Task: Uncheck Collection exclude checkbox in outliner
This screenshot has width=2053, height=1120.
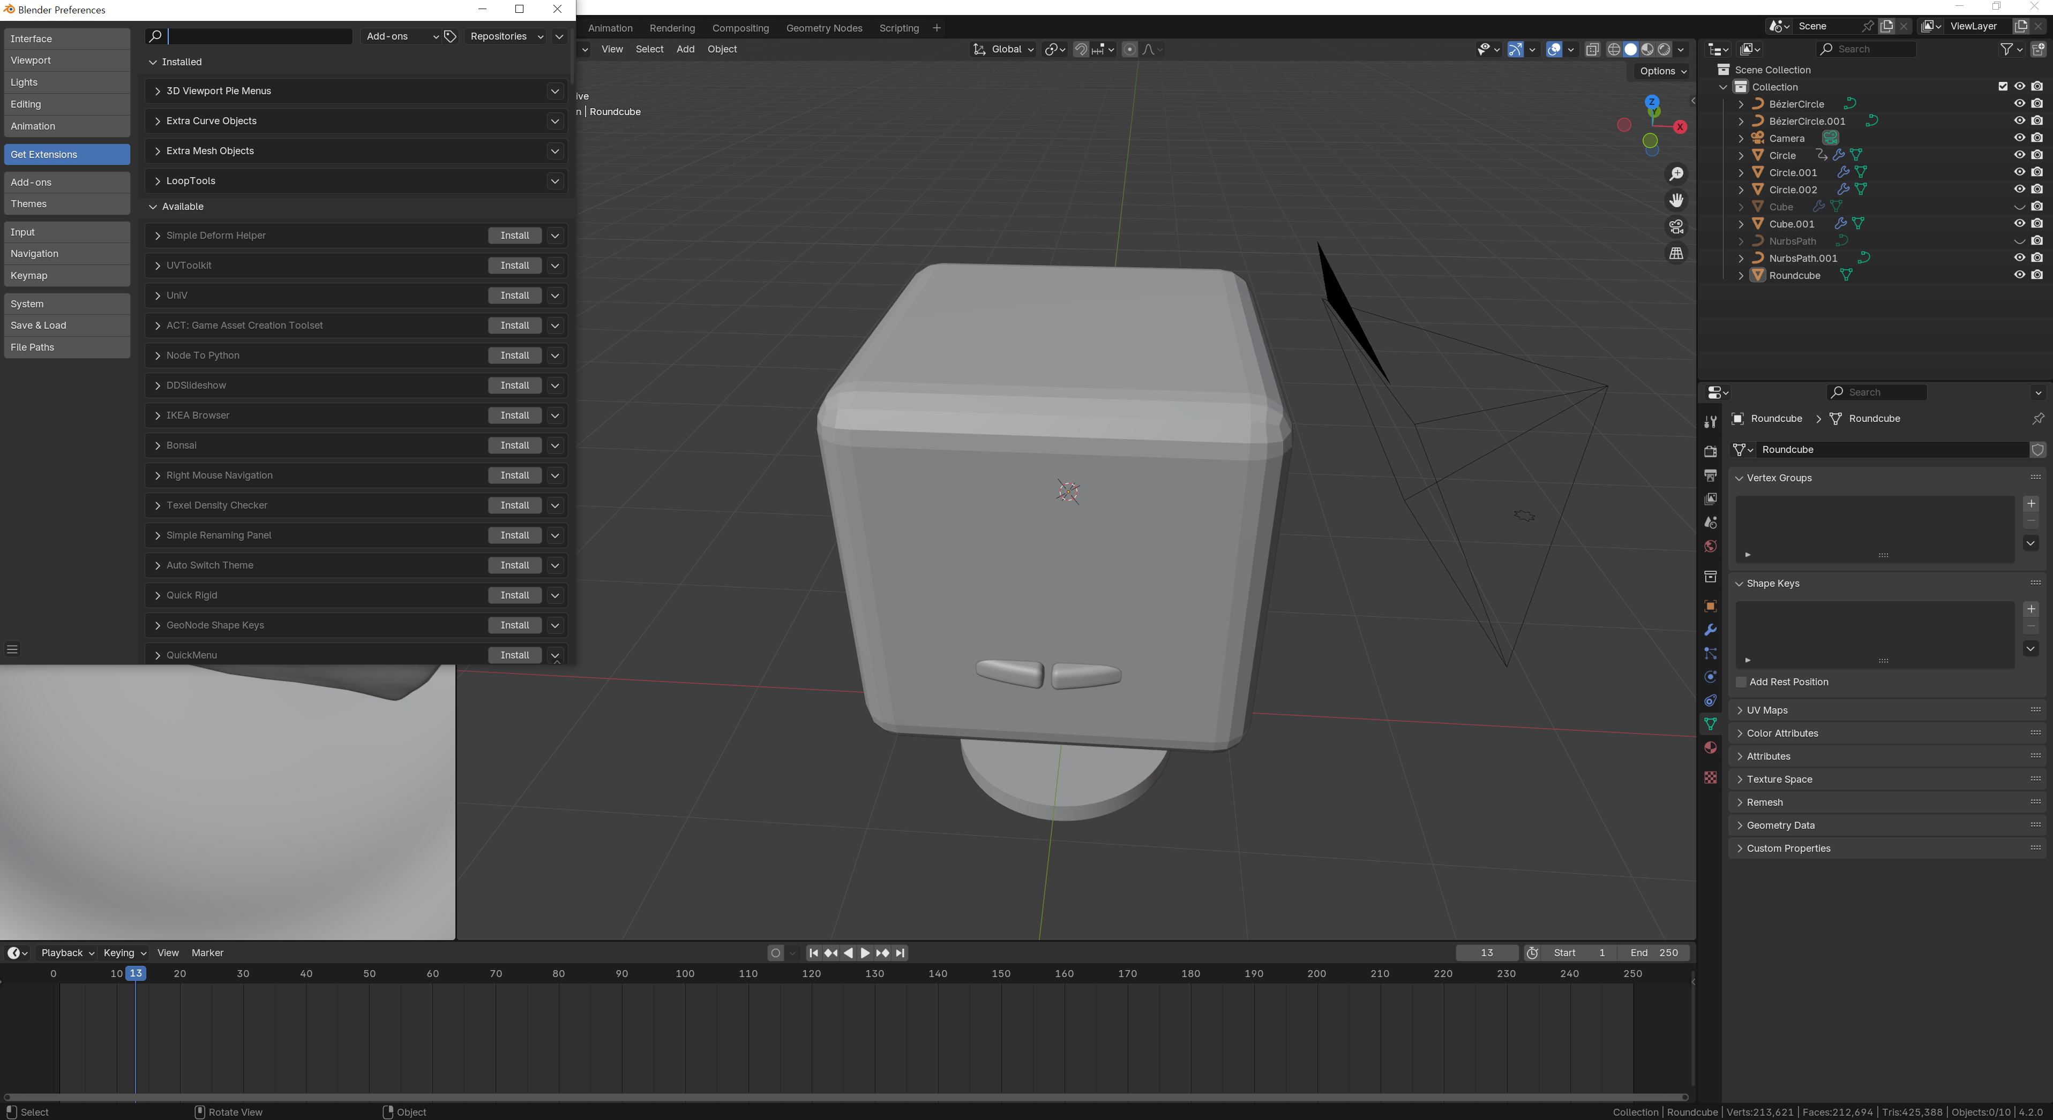Action: click(x=2003, y=86)
